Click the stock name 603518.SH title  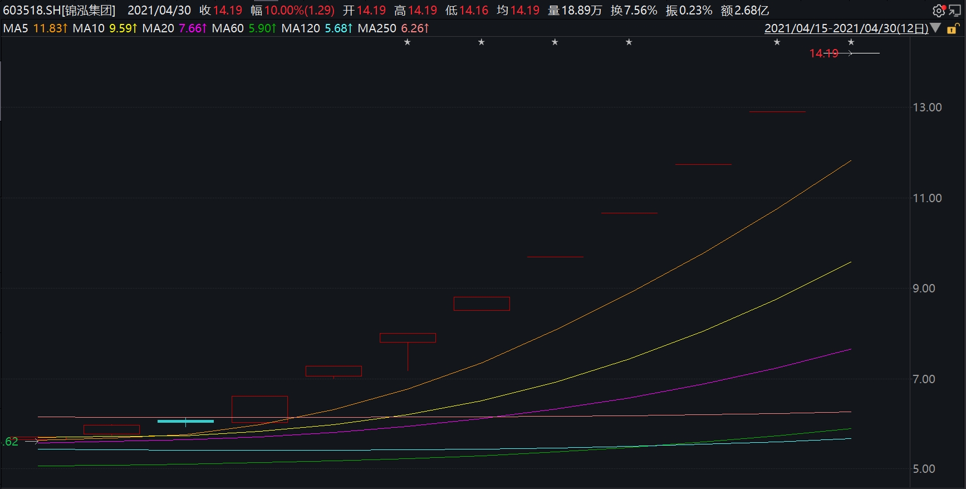[59, 11]
